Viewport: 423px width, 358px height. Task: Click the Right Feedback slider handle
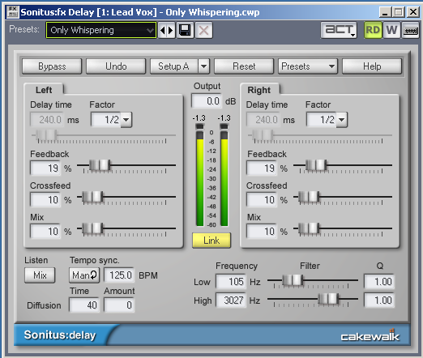(x=316, y=165)
